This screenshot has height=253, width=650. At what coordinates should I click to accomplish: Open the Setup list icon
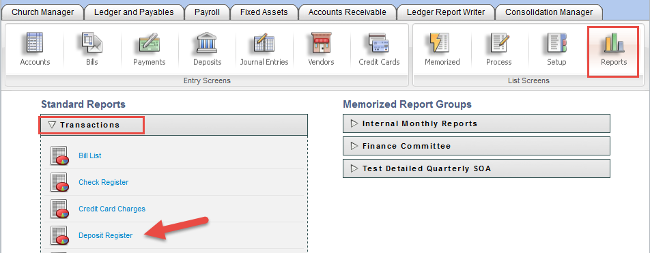556,43
